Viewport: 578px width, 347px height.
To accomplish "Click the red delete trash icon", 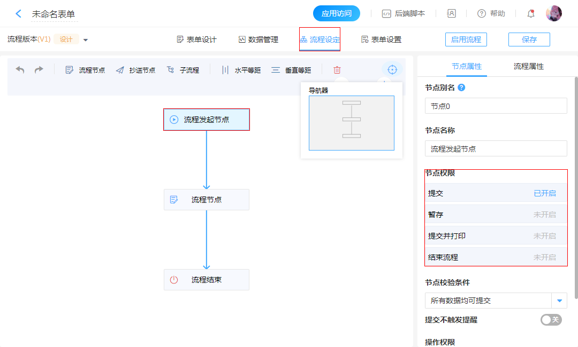I will point(337,70).
